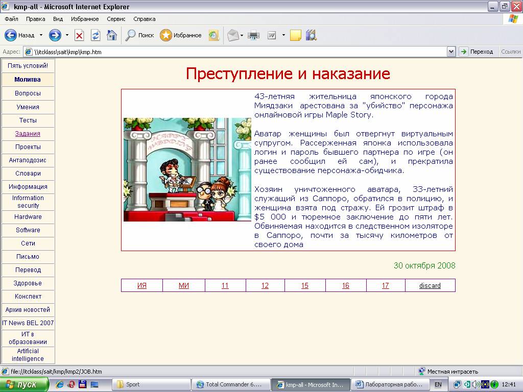Expand the address bar dropdown list

[x=451, y=52]
